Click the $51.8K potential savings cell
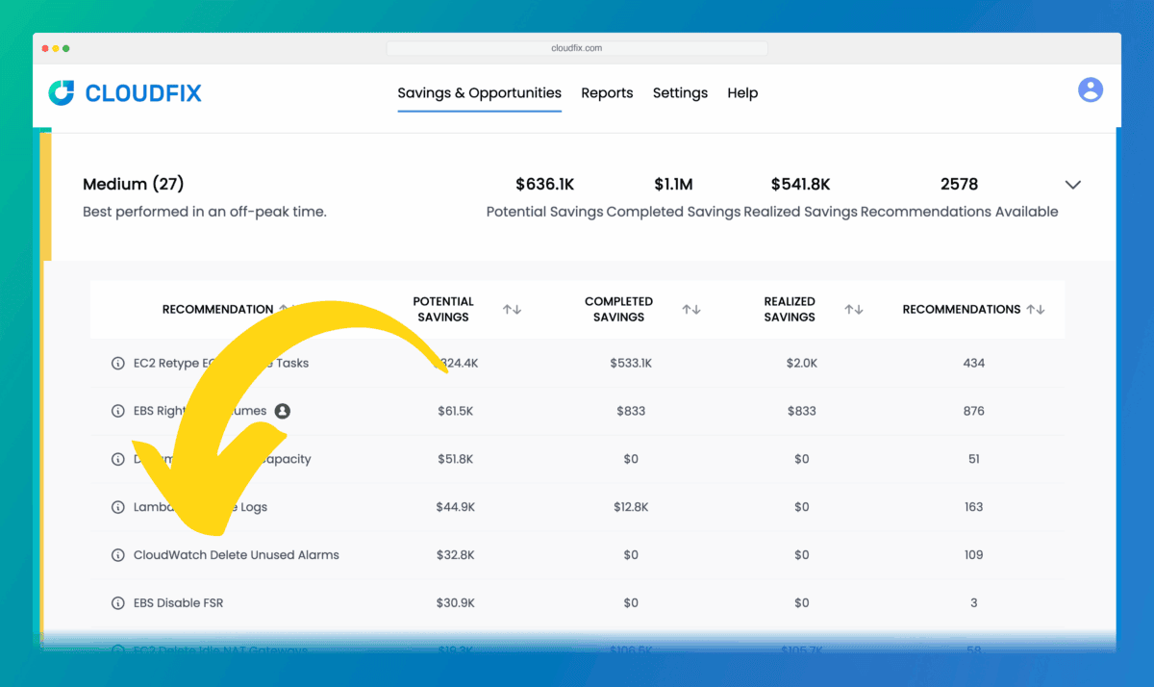This screenshot has height=687, width=1154. [455, 460]
